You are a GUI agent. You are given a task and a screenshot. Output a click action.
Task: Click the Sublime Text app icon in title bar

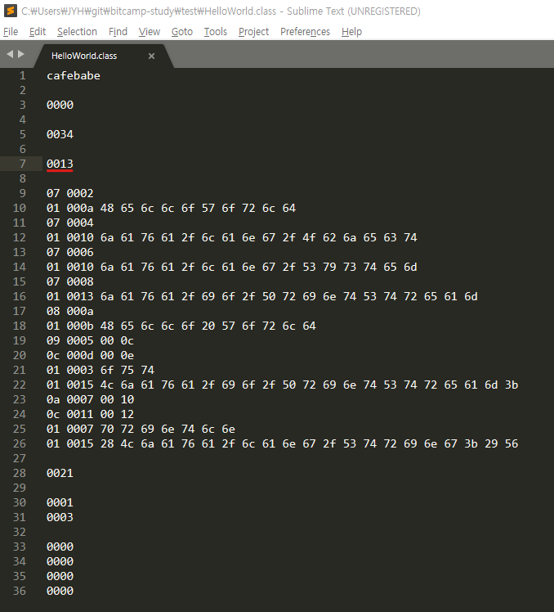tap(11, 11)
